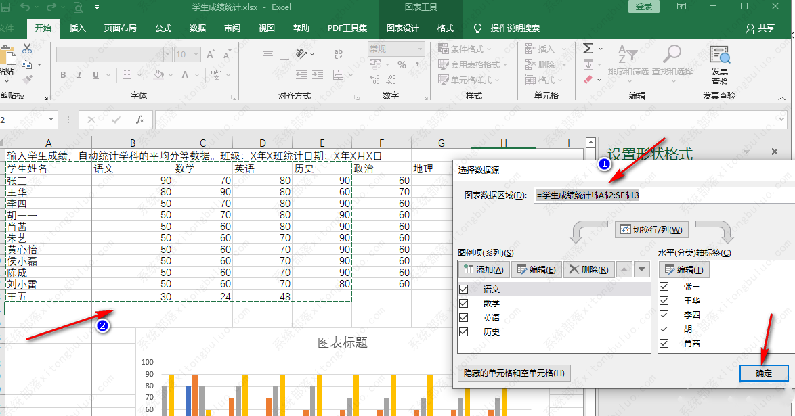
Task: Click the 编辑(T) axis labels button
Action: pos(684,270)
